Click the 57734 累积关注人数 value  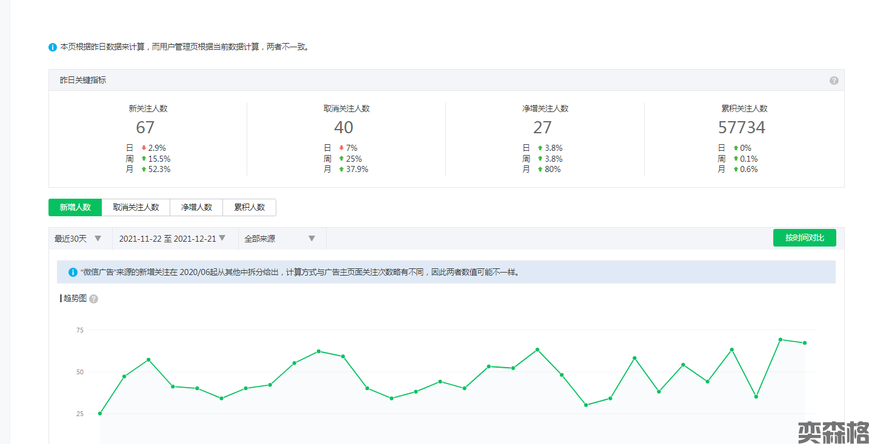[x=741, y=128]
